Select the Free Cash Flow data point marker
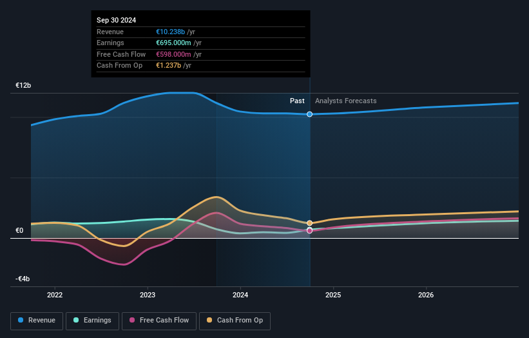This screenshot has height=338, width=529. point(309,231)
